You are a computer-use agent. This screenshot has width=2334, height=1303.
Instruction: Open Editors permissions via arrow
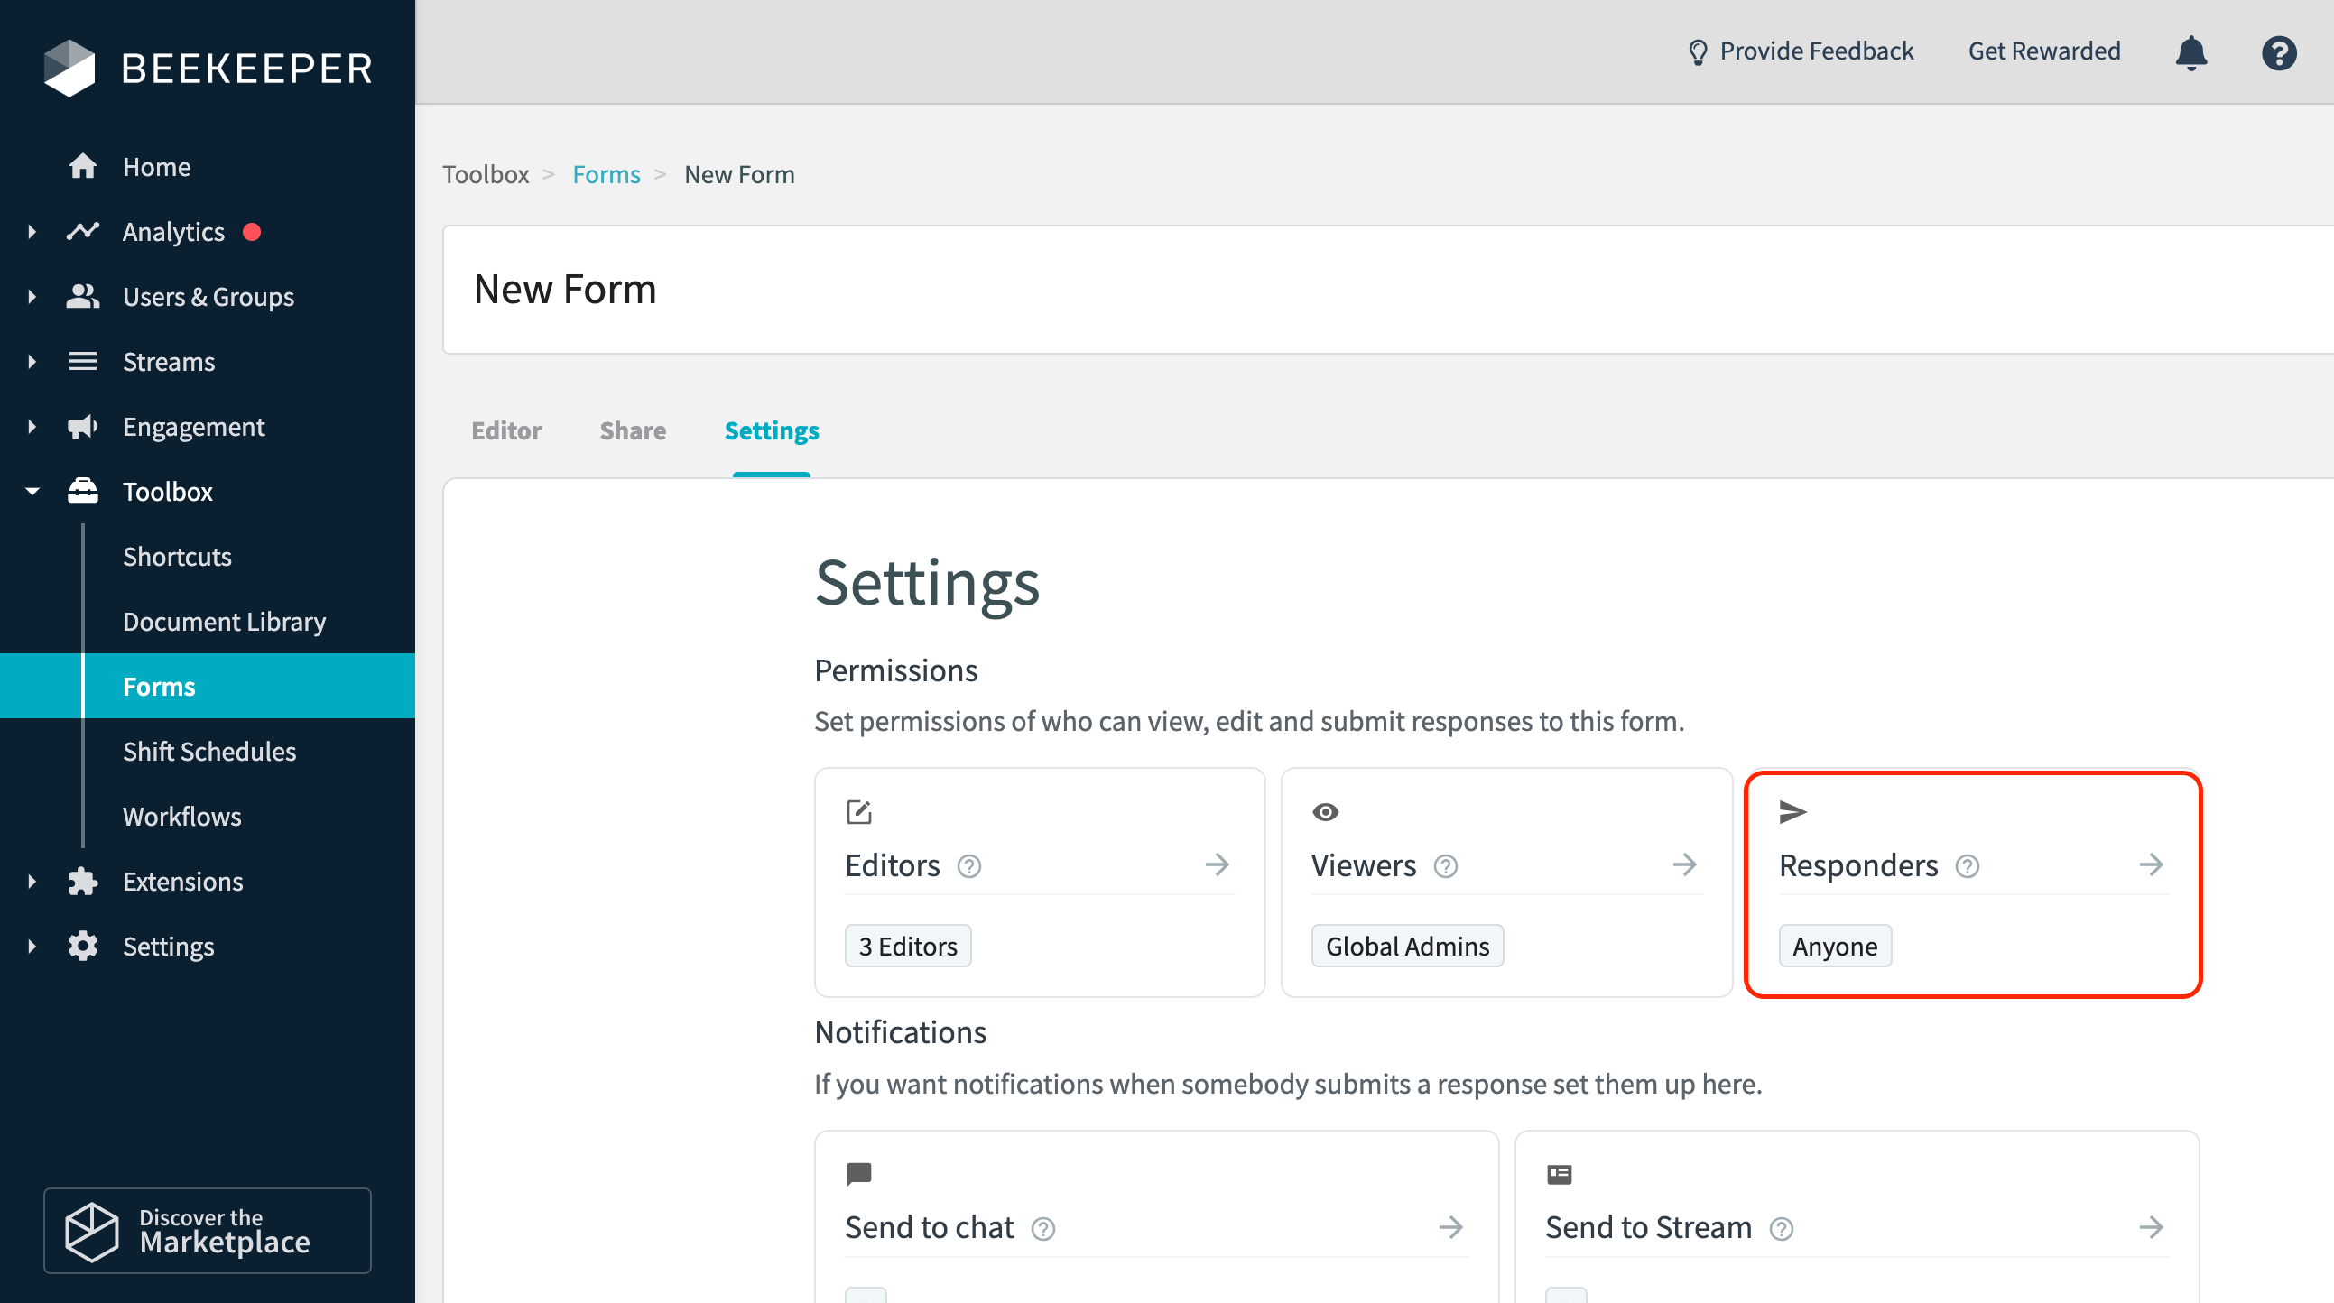pos(1217,864)
